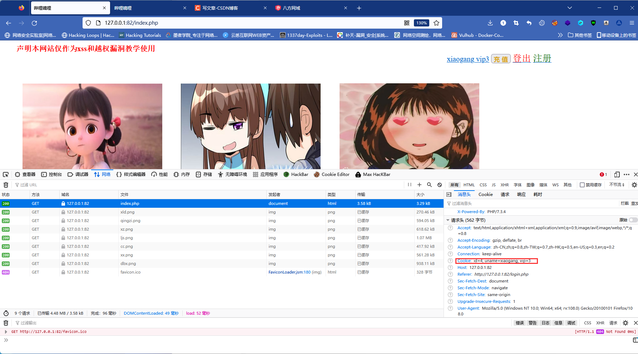The image size is (638, 354).
Task: Reload the page
Action: pyautogui.click(x=34, y=23)
